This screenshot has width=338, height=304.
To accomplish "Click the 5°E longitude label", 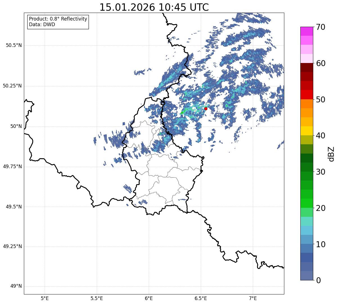I will click(x=45, y=298).
